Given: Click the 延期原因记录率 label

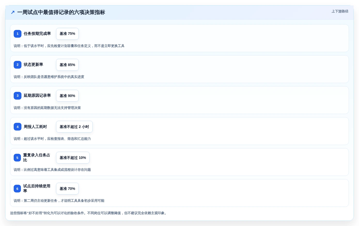Looking at the screenshot, I should 37,95.
